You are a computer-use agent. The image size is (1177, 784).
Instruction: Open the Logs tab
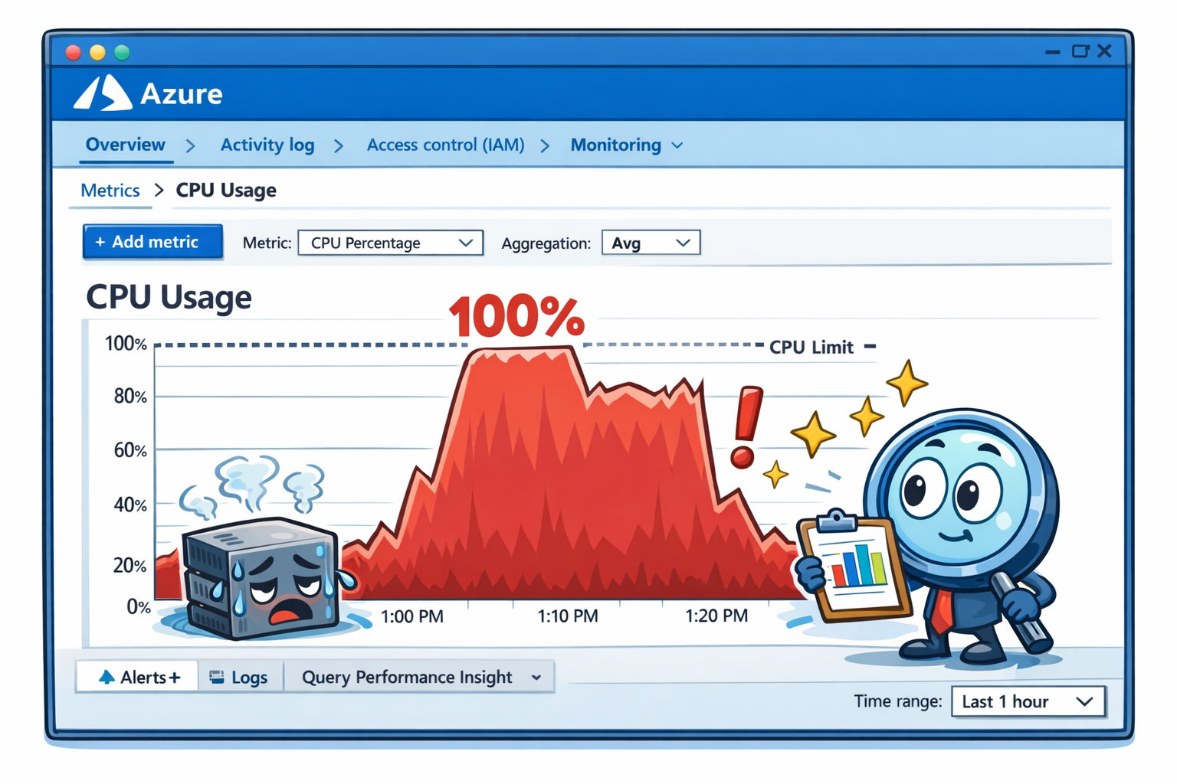point(240,677)
